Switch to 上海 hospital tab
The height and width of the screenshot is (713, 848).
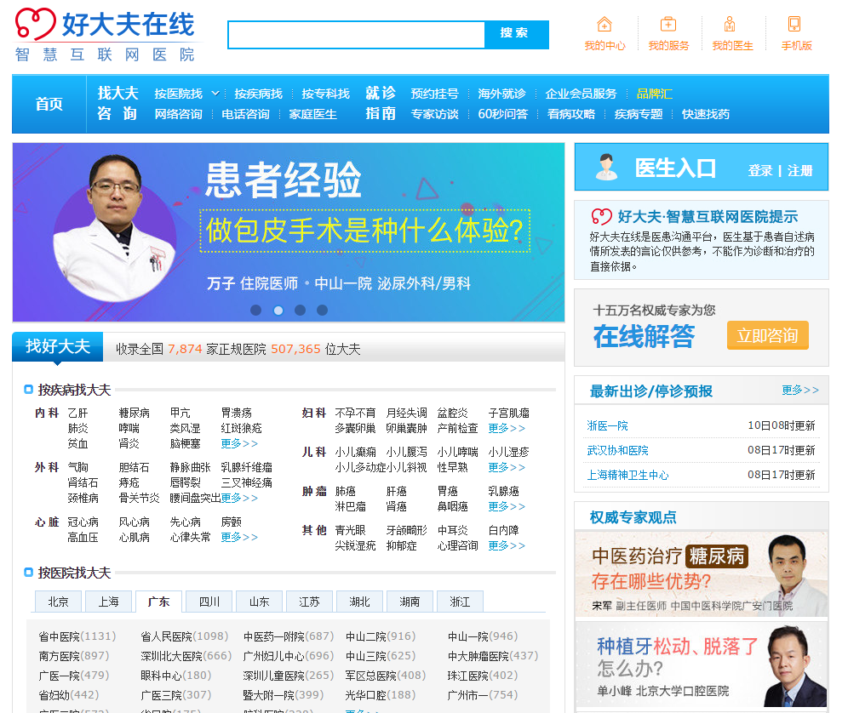pos(109,602)
